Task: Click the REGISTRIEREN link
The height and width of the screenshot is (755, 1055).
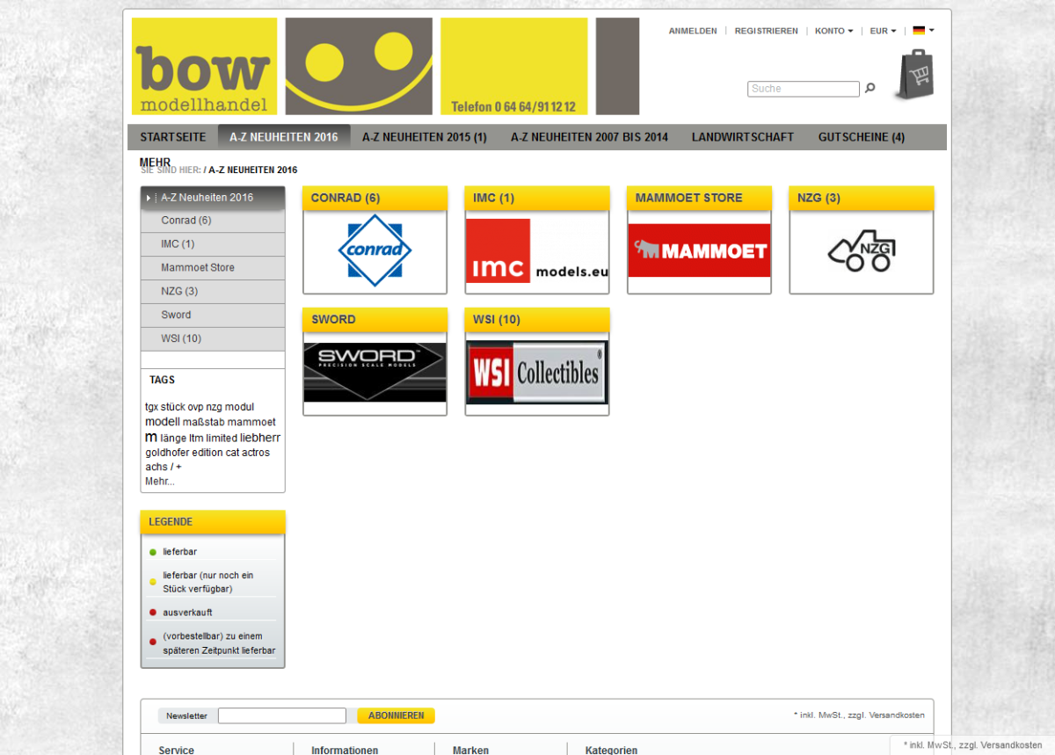Action: 767,31
